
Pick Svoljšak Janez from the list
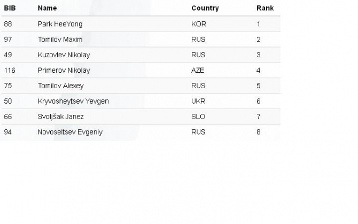pyautogui.click(x=60, y=117)
